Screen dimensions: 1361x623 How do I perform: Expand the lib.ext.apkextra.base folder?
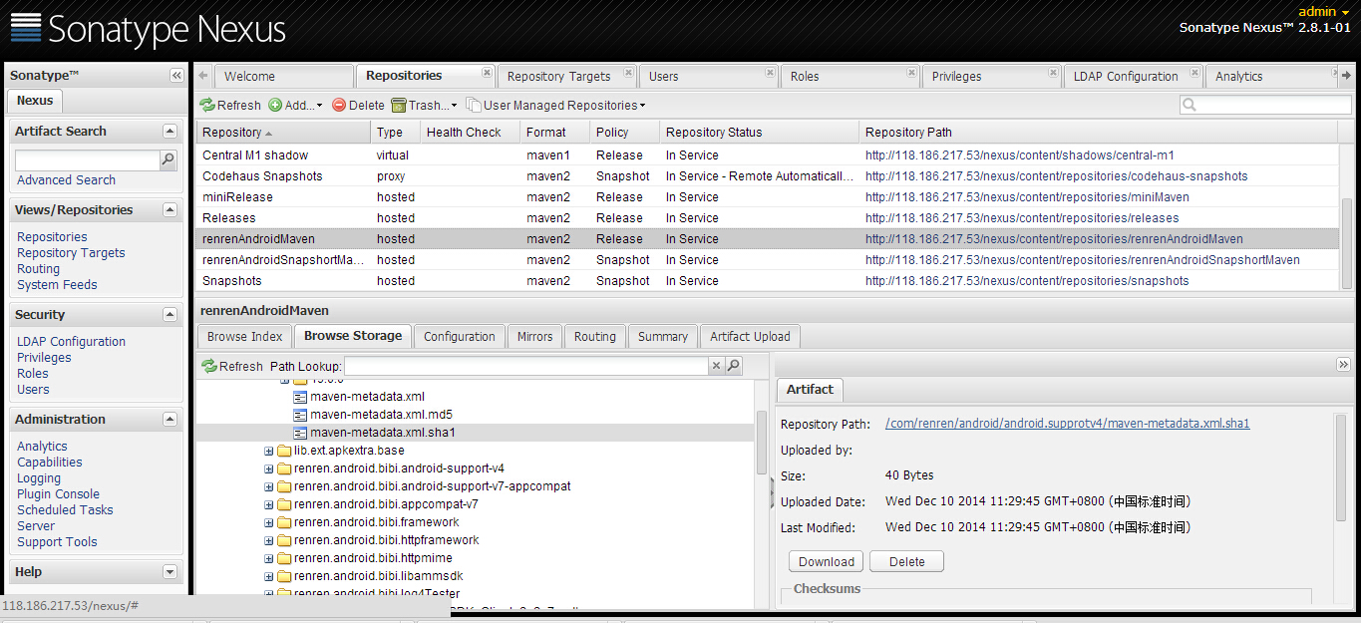268,451
